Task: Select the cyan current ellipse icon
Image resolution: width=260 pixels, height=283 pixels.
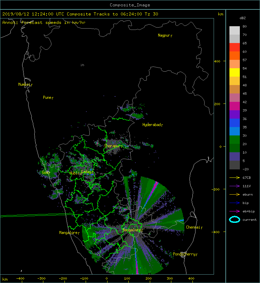Action: [x=234, y=219]
